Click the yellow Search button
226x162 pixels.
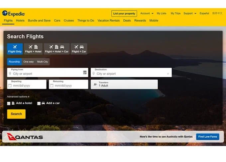pyautogui.click(x=16, y=114)
